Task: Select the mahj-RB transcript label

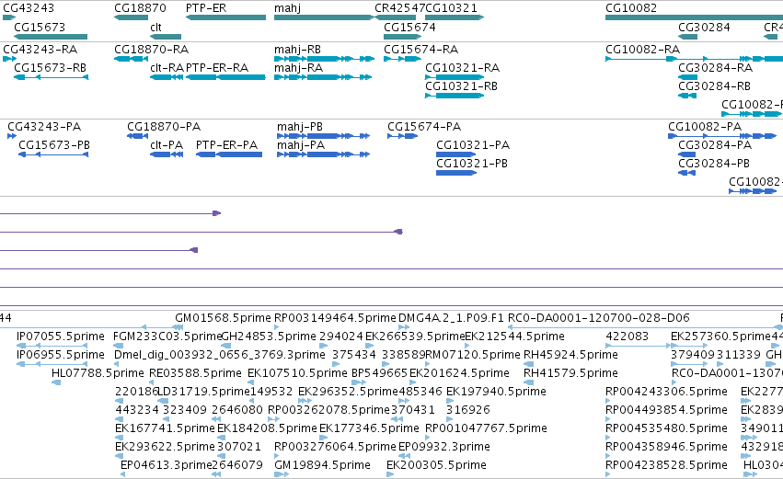Action: click(x=297, y=50)
